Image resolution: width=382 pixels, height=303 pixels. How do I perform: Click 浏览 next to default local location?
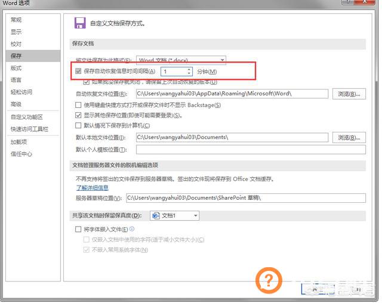click(x=349, y=138)
